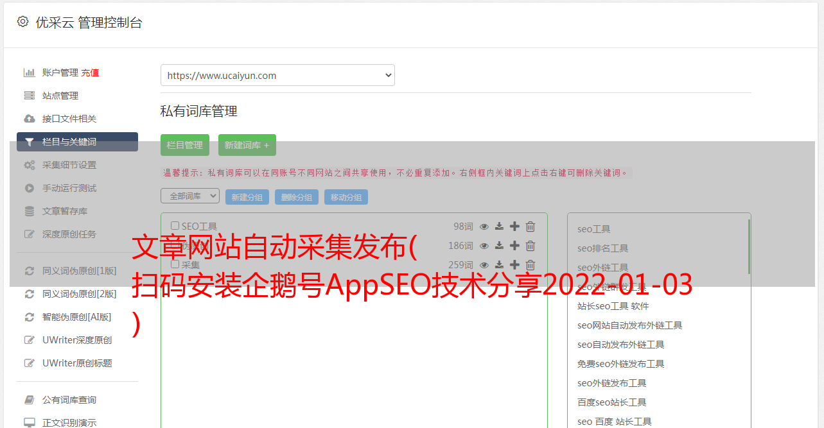
Task: Click the 新建词库 + button
Action: (x=247, y=145)
